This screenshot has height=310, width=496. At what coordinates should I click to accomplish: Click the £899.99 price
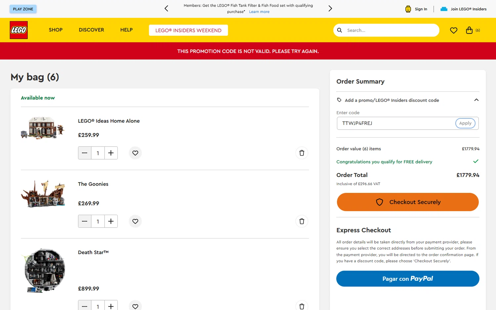89,288
